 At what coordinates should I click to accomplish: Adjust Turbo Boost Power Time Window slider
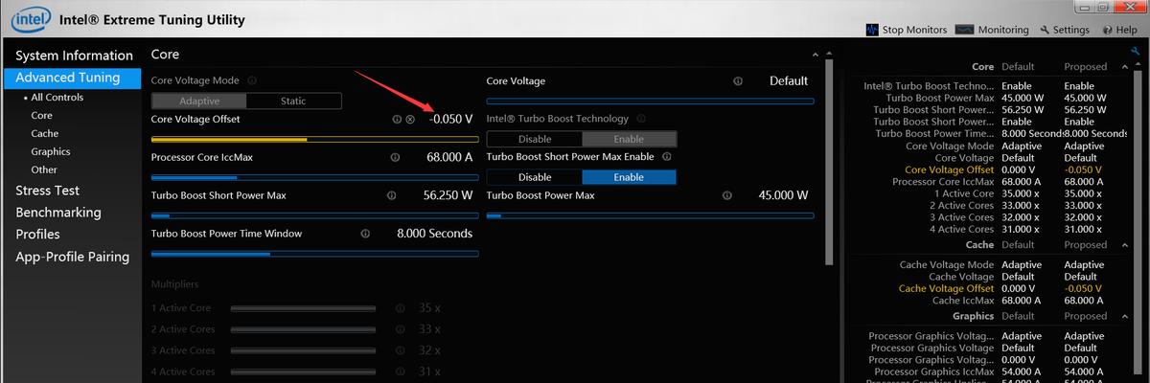click(315, 254)
